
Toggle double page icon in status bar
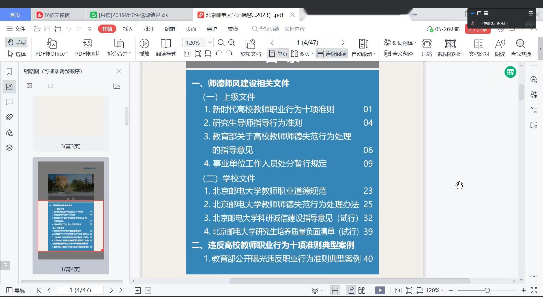point(362,290)
